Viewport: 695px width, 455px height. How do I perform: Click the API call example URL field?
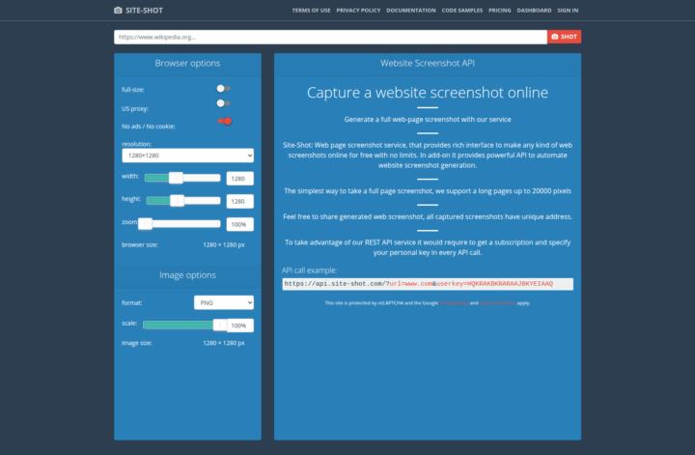(427, 284)
